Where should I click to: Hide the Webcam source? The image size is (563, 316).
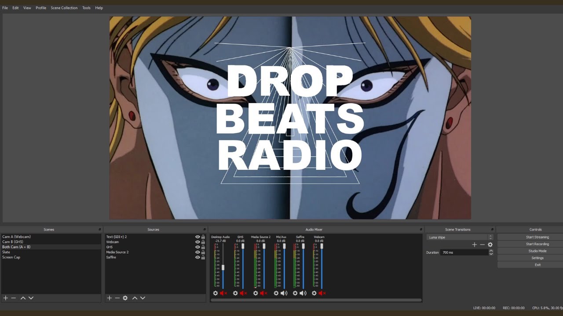(197, 242)
